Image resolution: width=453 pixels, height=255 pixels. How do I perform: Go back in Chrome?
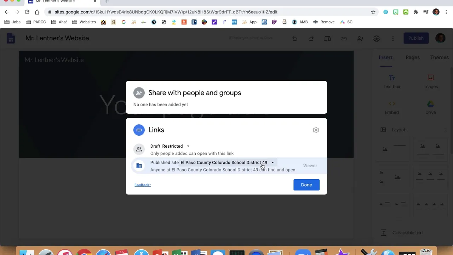(x=7, y=12)
